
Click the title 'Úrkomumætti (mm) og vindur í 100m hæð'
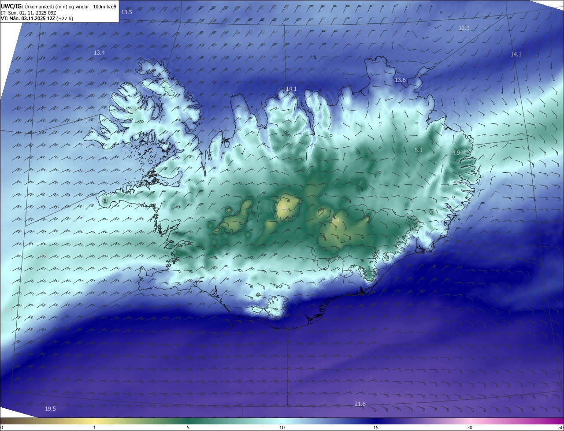(70, 6)
